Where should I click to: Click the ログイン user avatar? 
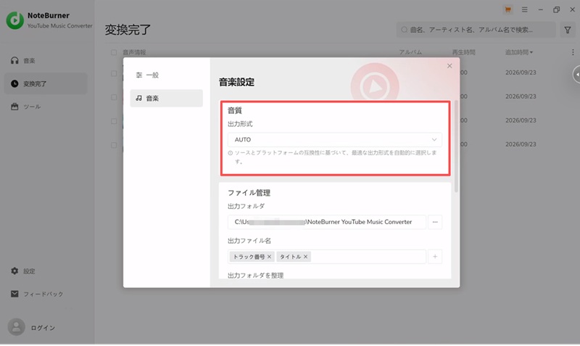click(16, 327)
